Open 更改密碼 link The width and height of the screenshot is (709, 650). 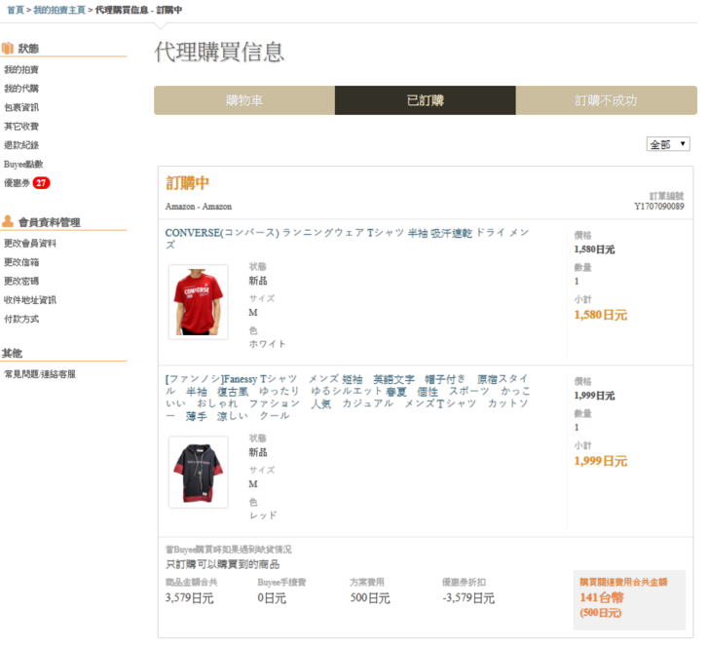tap(21, 282)
